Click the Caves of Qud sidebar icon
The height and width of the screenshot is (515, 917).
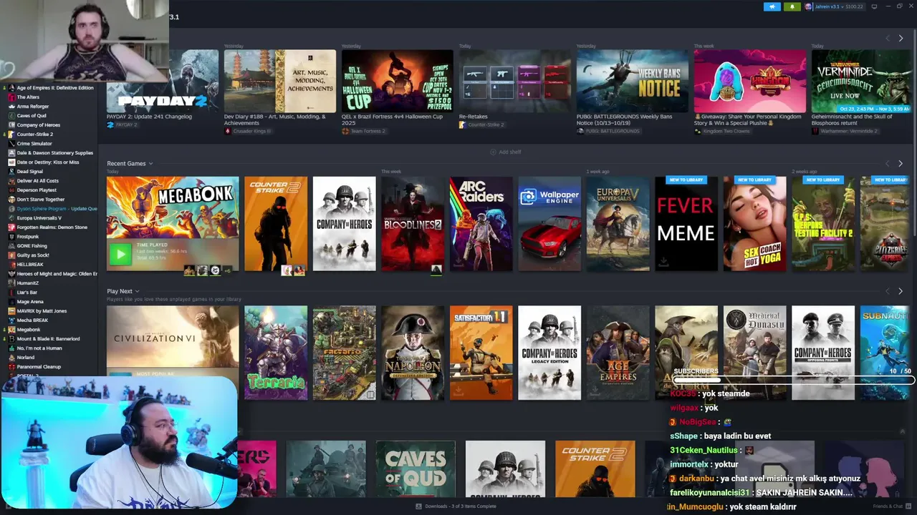tap(11, 116)
